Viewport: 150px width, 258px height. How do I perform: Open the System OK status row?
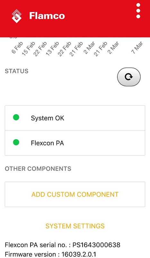click(75, 118)
